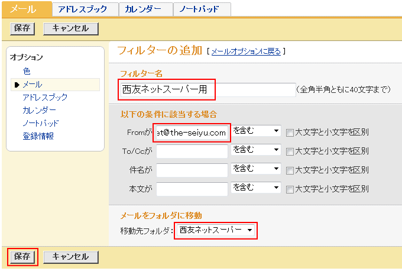
Task: Open カレンダー in the options sidebar
Action: [x=39, y=110]
